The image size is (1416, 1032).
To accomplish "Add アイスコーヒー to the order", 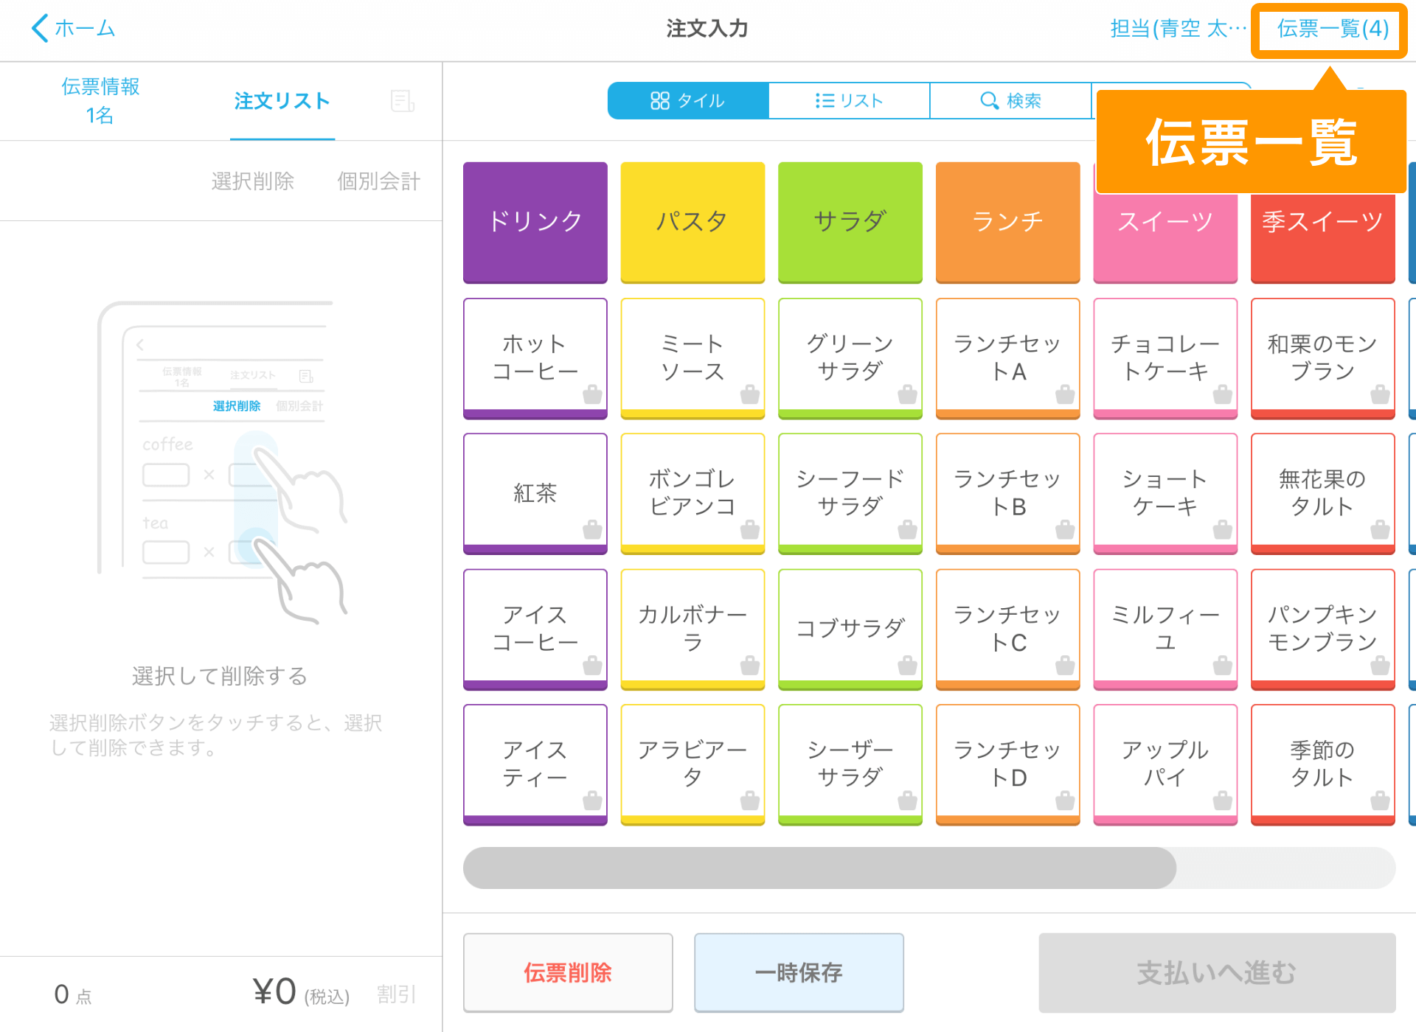I will (535, 629).
